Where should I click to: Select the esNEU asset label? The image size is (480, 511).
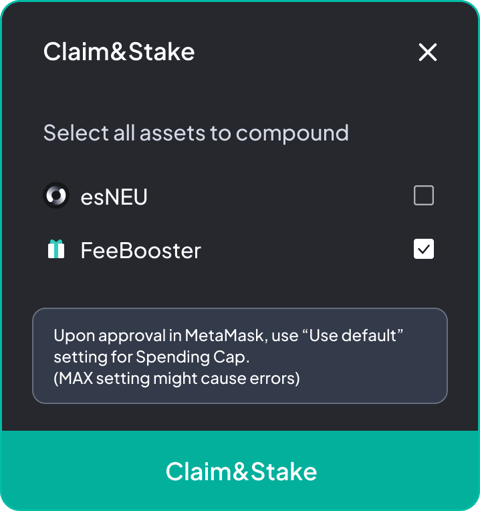tap(114, 197)
